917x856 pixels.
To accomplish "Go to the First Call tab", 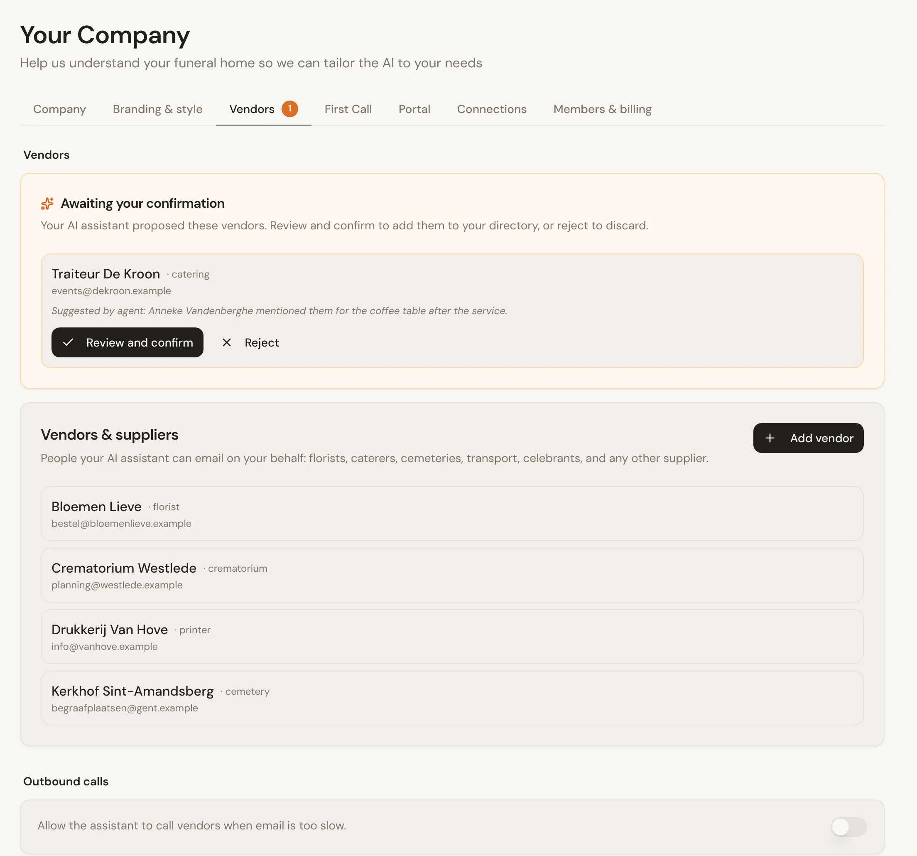I will tap(348, 109).
